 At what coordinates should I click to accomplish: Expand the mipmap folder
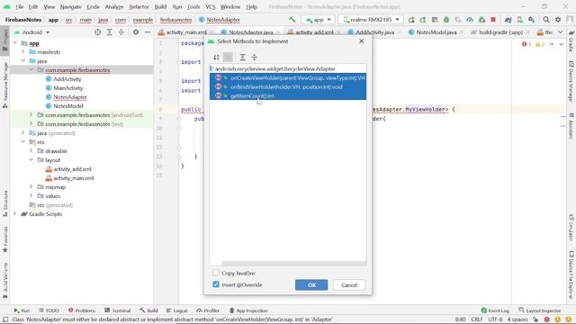pyautogui.click(x=31, y=187)
